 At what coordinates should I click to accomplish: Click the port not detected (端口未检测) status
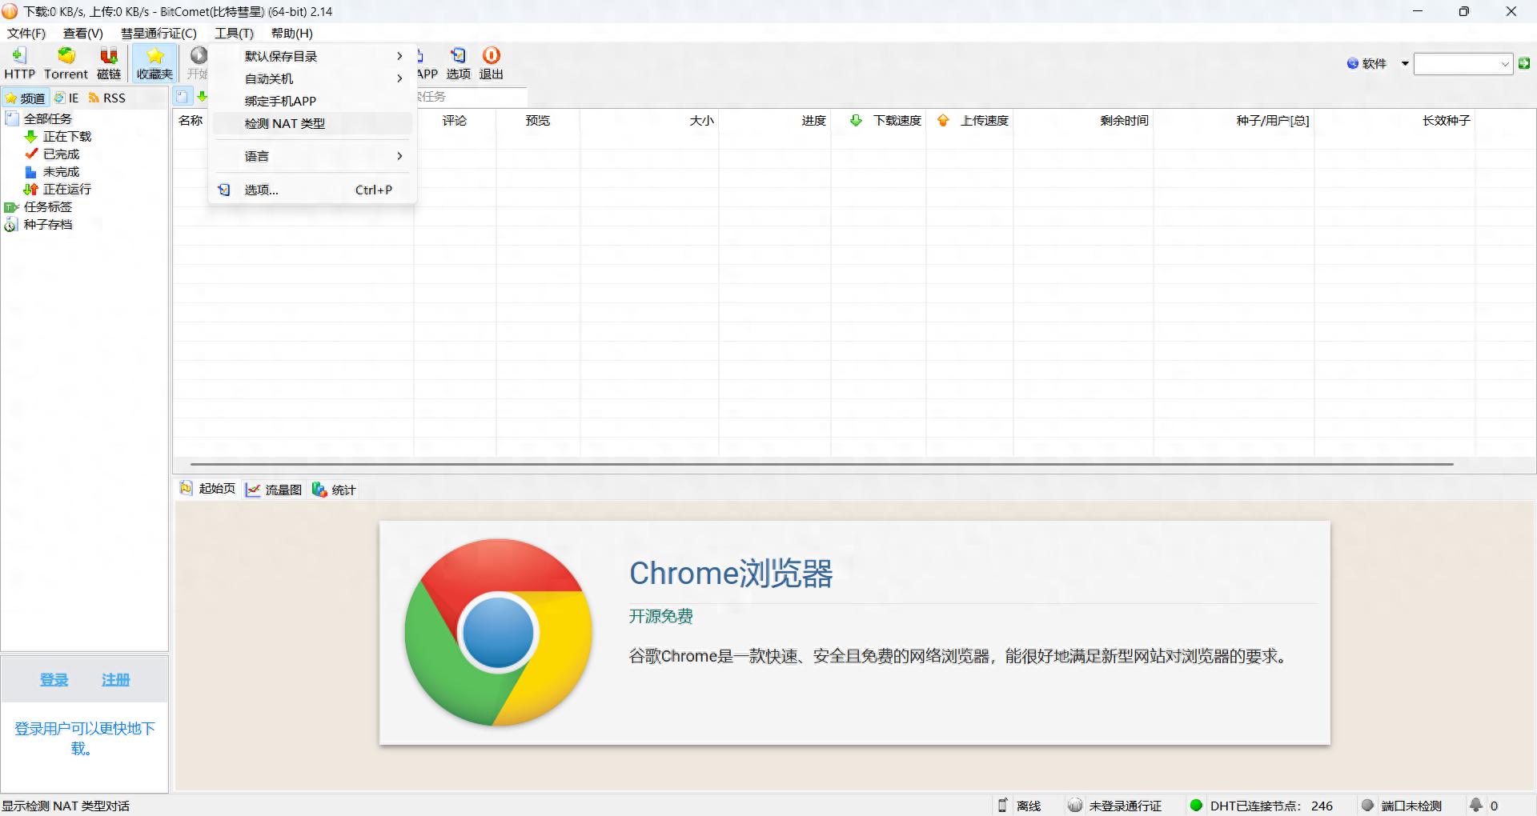pyautogui.click(x=1404, y=806)
